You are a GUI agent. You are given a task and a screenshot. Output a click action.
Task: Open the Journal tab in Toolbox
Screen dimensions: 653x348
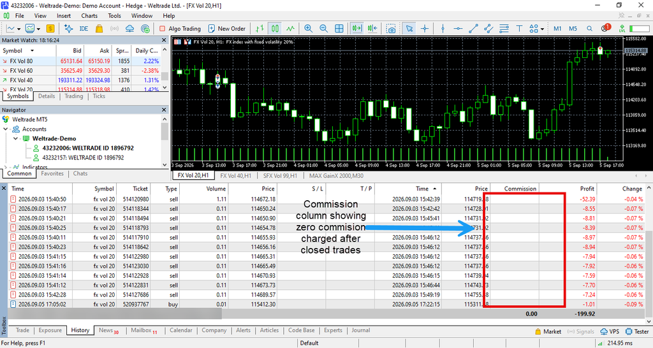(361, 330)
